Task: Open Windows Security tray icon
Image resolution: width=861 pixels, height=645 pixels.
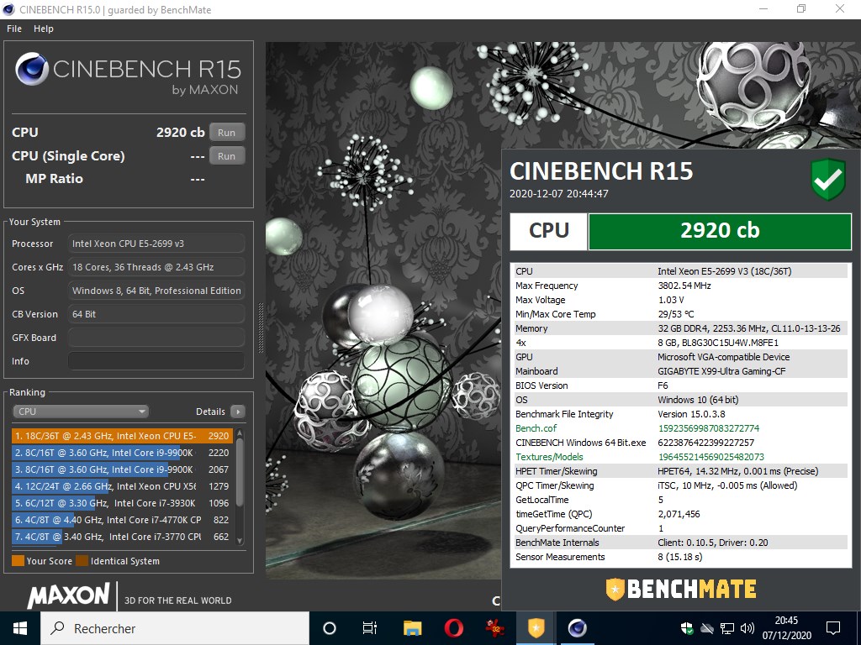Action: tap(687, 628)
